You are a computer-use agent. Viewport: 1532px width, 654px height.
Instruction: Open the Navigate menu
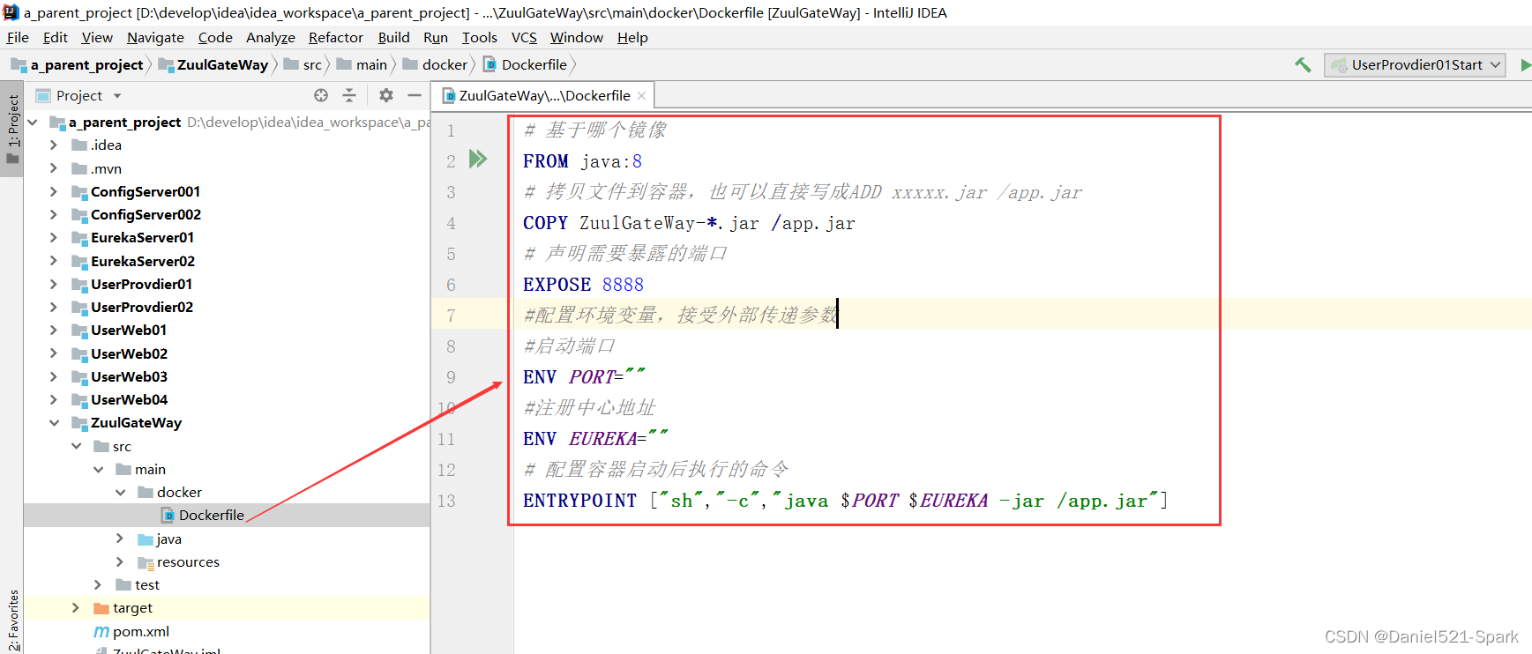(155, 37)
